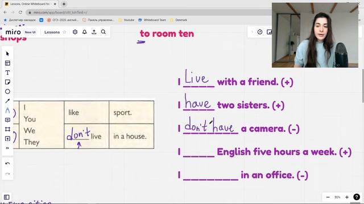
Task: Zoom out with the minus button
Action: coord(328,197)
